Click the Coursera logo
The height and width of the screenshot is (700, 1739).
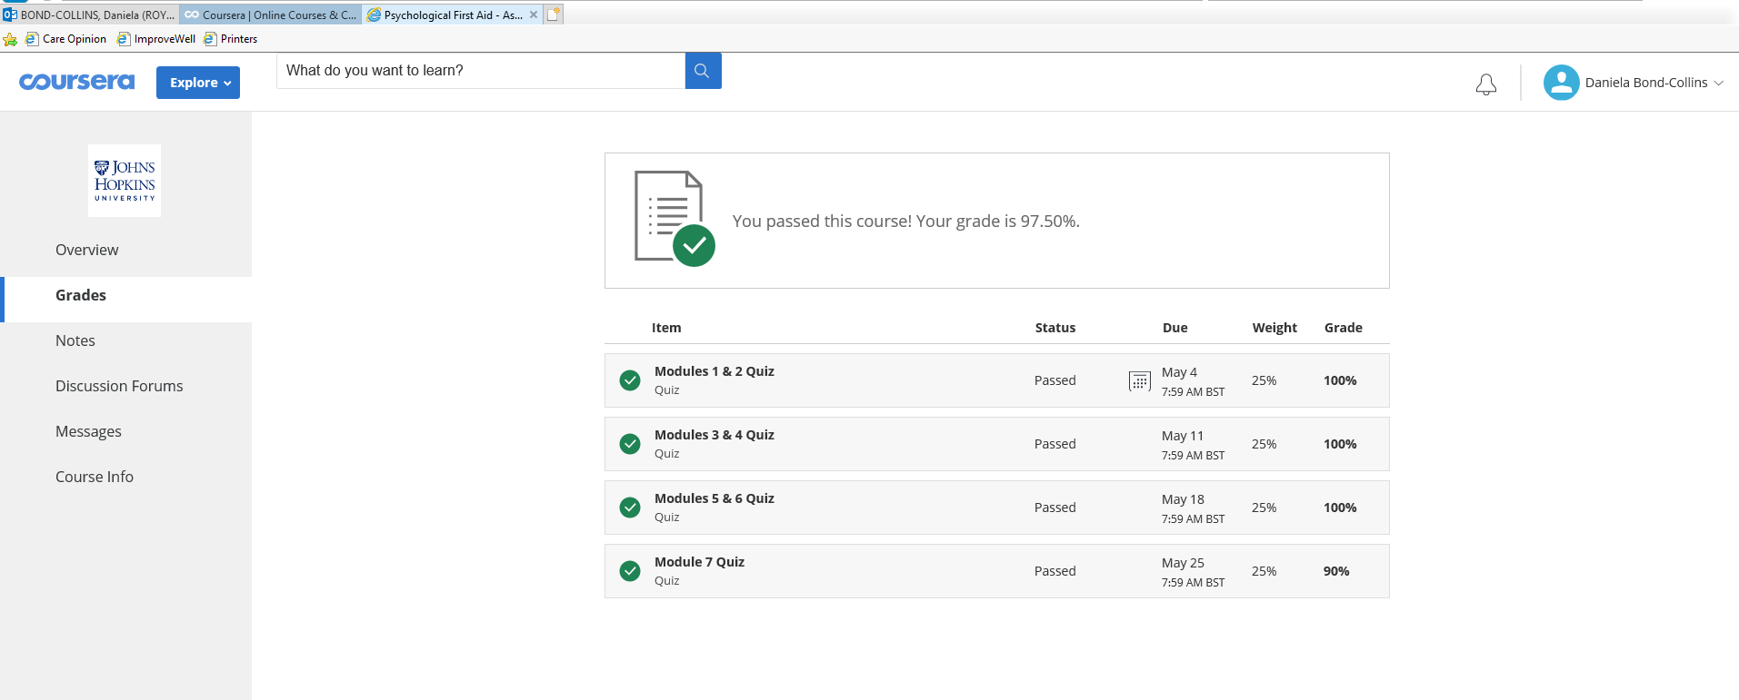pyautogui.click(x=76, y=82)
